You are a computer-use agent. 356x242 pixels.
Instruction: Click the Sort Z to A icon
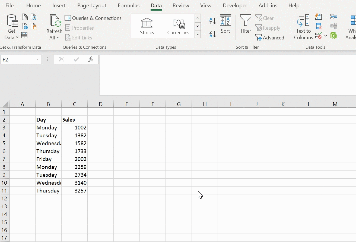pos(212,34)
